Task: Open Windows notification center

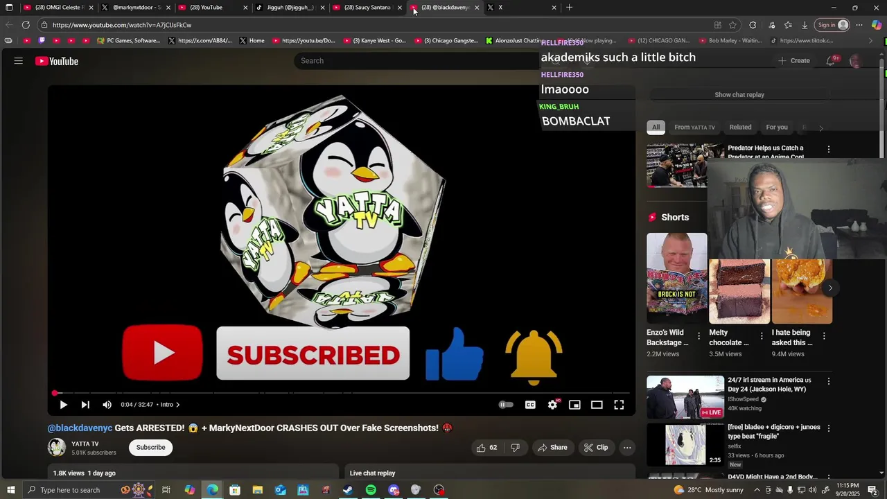Action: pos(873,490)
